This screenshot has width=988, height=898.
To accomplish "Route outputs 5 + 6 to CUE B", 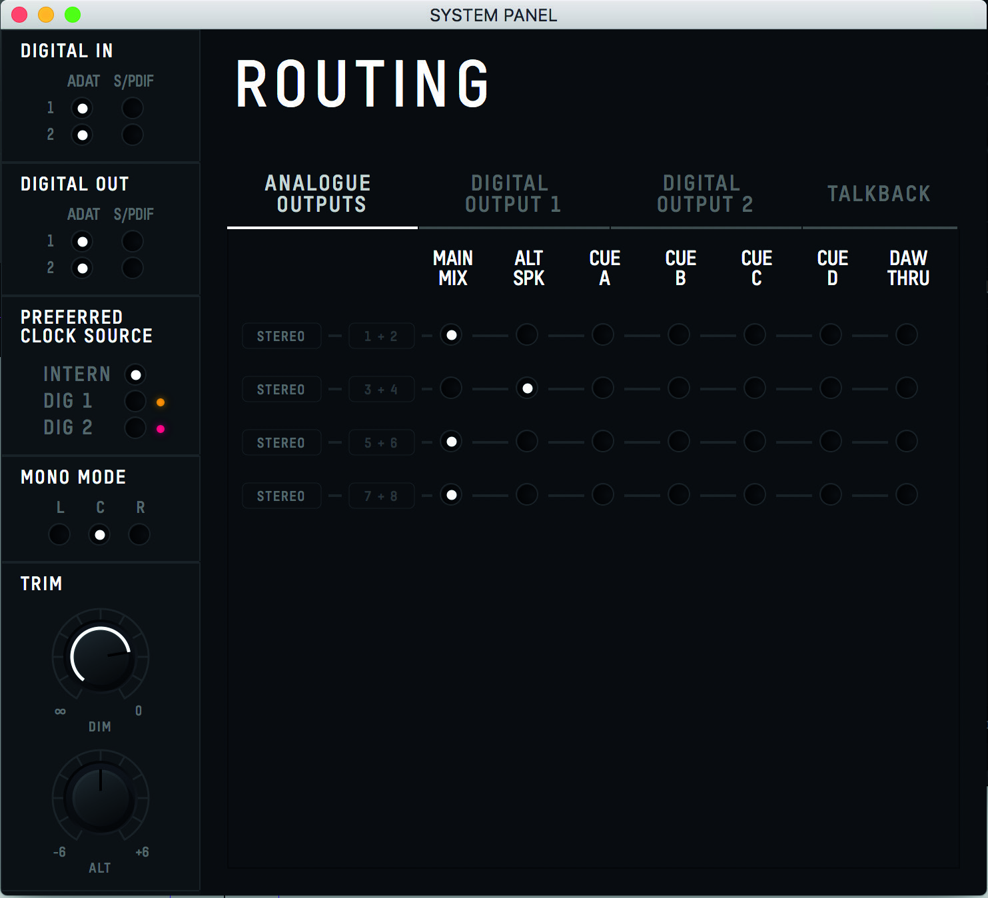I will point(679,441).
